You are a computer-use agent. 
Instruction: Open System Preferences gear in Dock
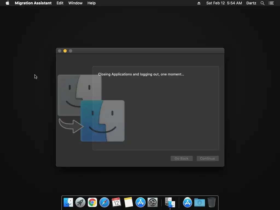(153, 202)
